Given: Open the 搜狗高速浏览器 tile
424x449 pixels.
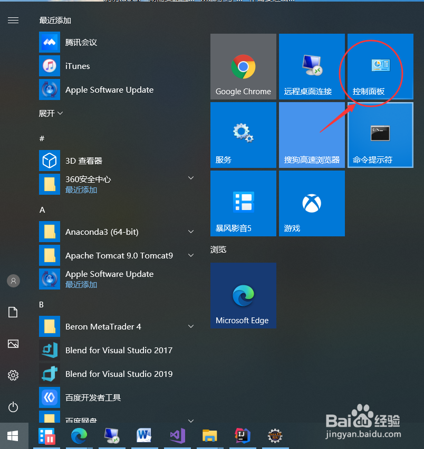Looking at the screenshot, I should click(x=312, y=135).
